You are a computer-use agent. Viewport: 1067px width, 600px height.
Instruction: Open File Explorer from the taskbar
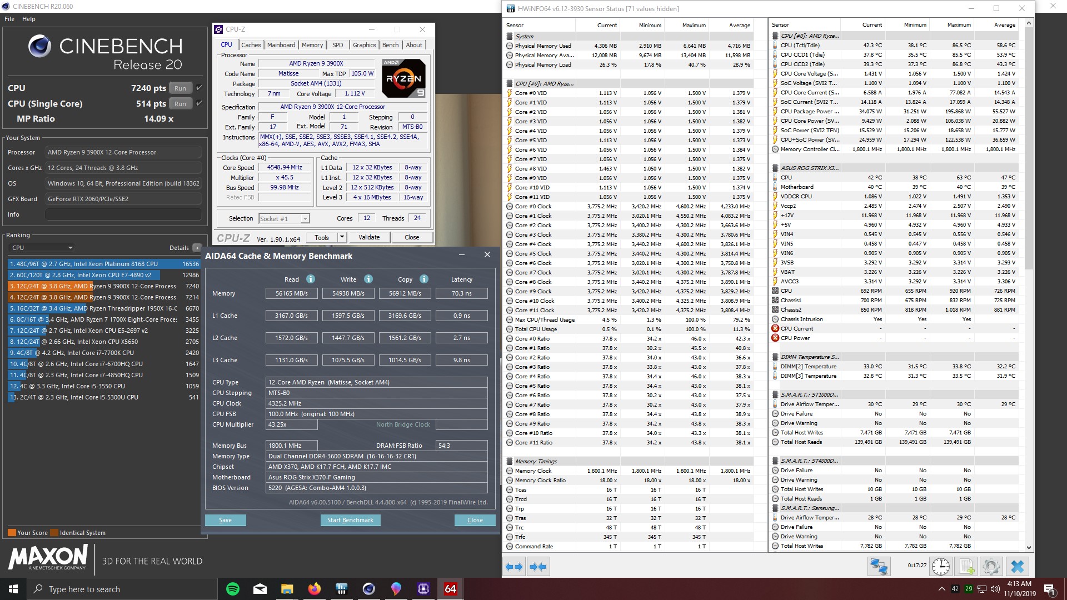[287, 589]
